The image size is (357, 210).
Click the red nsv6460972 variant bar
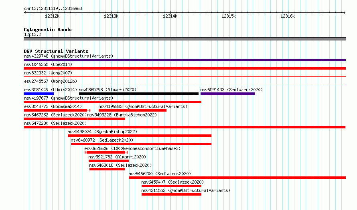tap(141, 144)
